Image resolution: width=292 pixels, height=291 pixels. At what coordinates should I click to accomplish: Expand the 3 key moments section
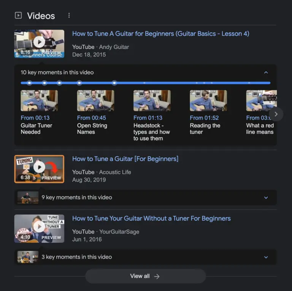pos(266,257)
